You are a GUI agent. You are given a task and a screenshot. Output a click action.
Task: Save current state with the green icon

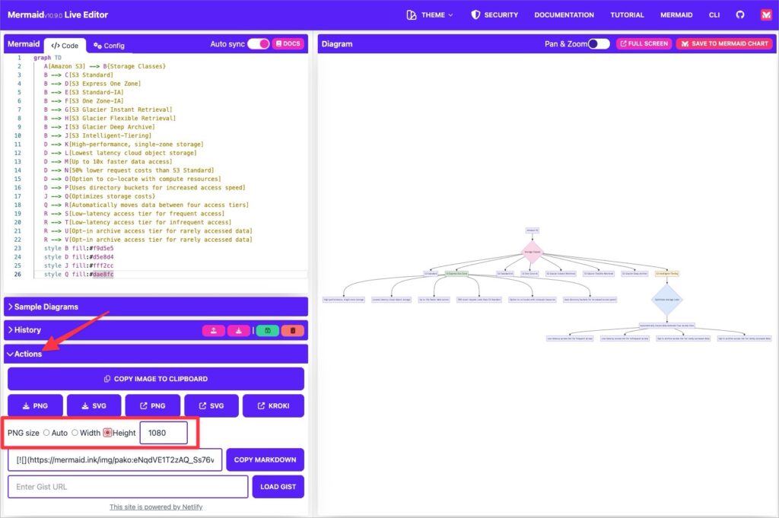coord(267,330)
